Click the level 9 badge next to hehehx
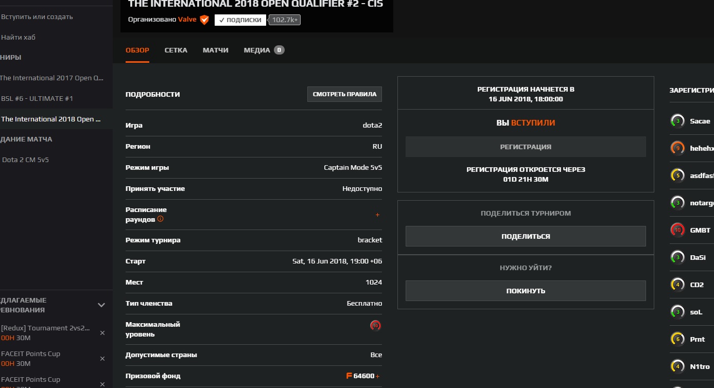 [x=677, y=148]
